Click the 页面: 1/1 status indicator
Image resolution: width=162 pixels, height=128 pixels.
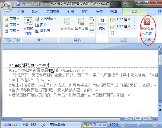10,125
